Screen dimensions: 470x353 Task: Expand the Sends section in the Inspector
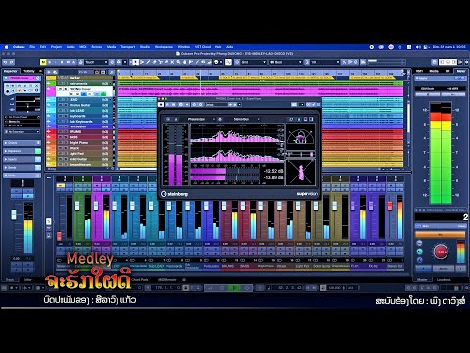(x=22, y=168)
